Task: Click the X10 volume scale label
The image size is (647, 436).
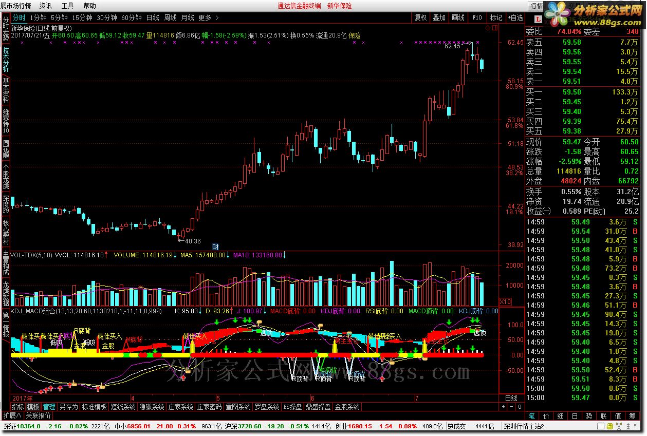Action: (x=506, y=301)
